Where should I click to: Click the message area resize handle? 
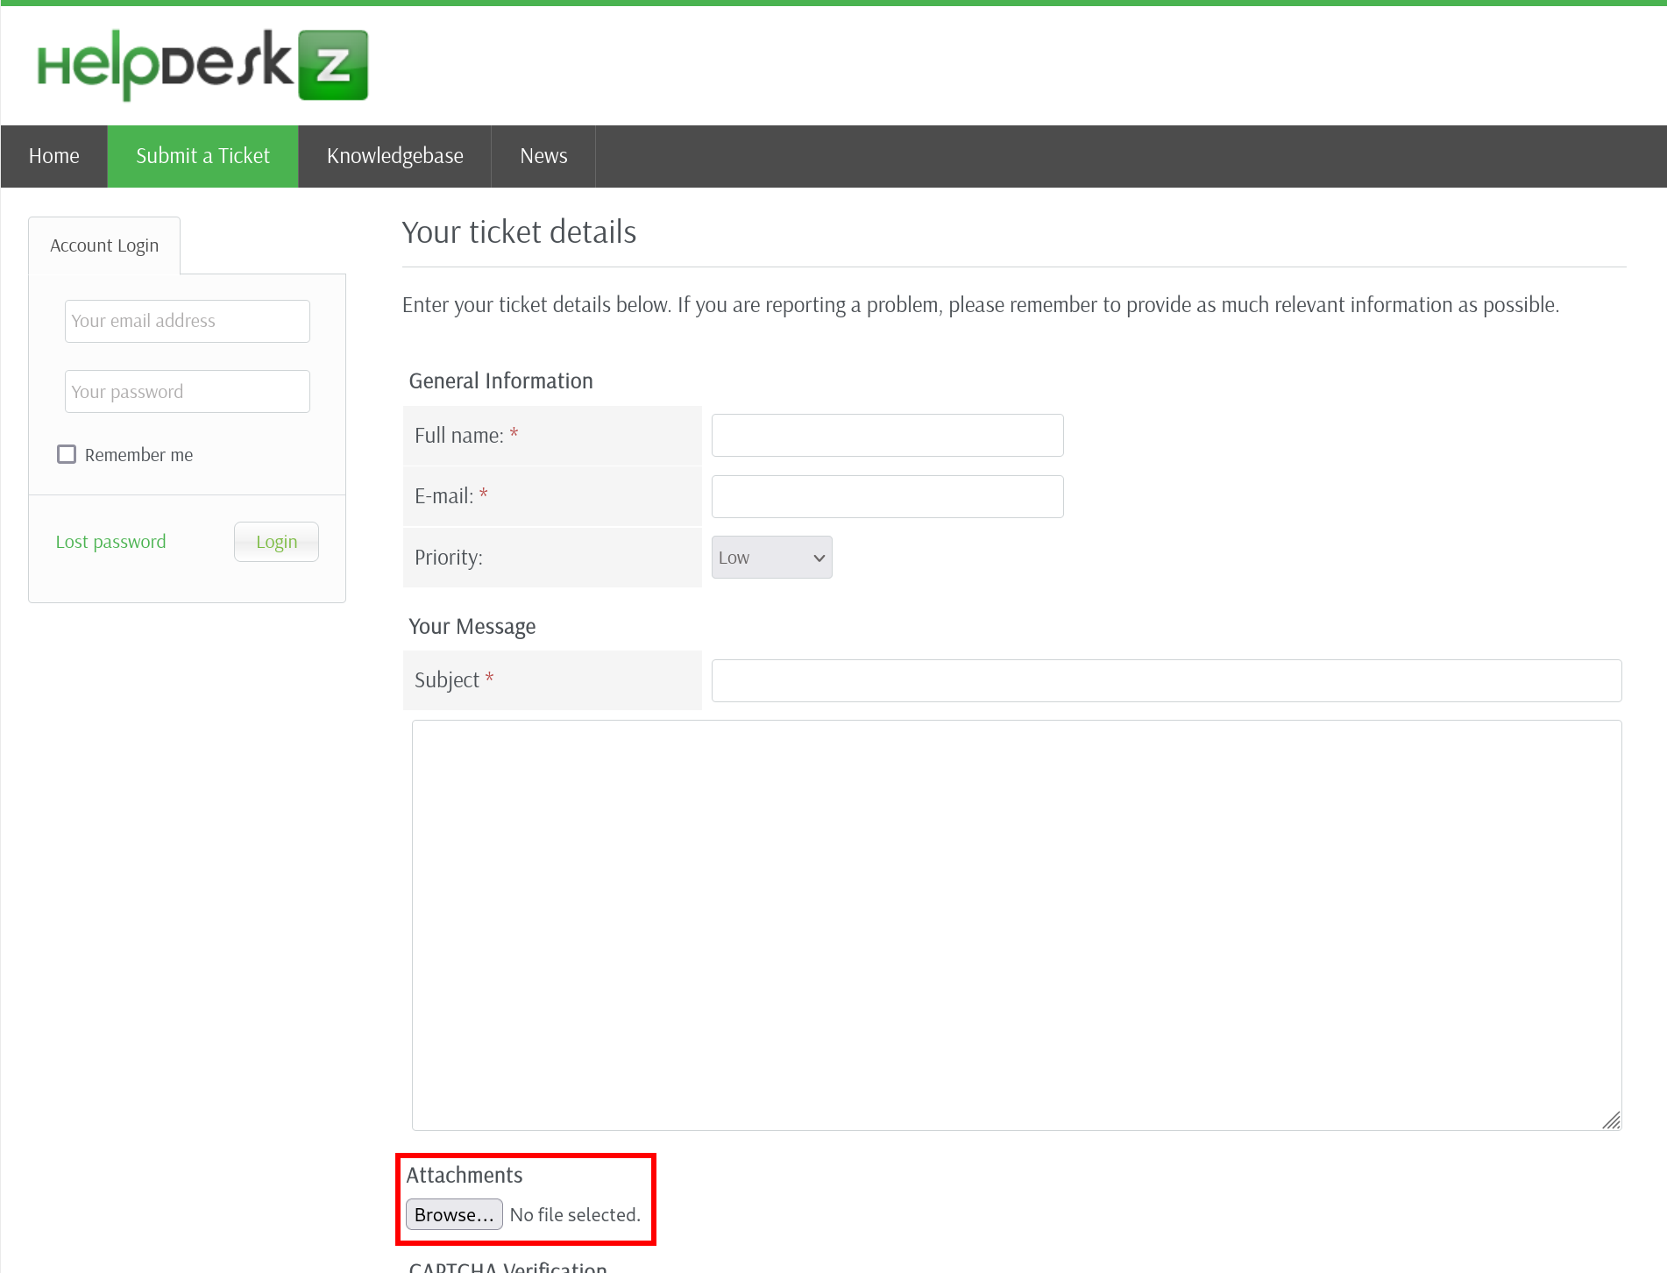[1611, 1120]
